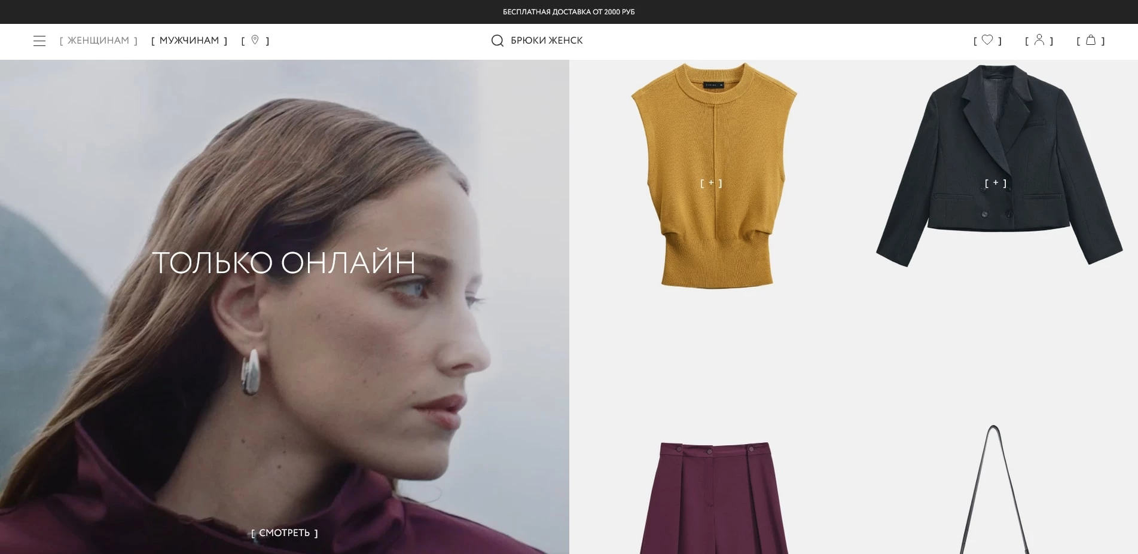Click the СМОТРЕТЬ link
Image resolution: width=1138 pixels, height=554 pixels.
pos(285,532)
